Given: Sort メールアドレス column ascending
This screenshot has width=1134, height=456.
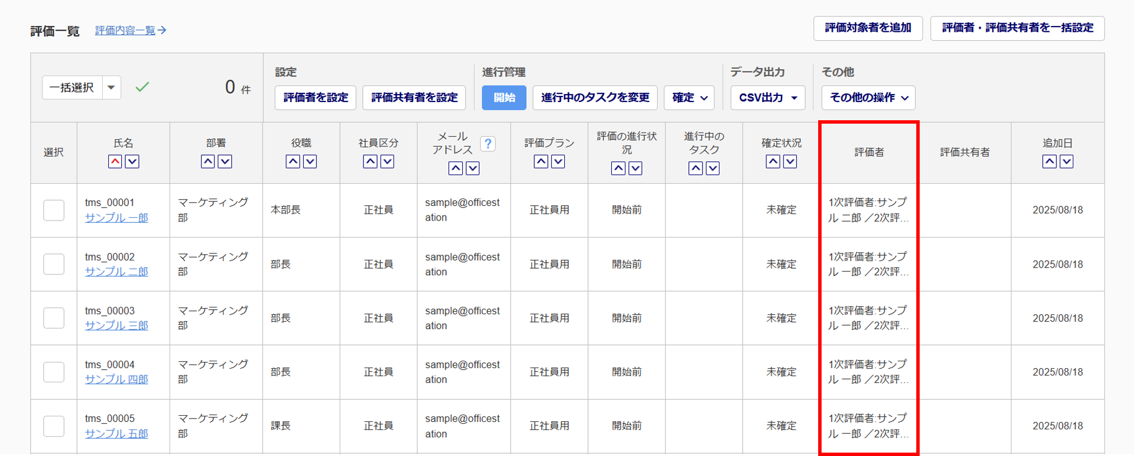Looking at the screenshot, I should [x=456, y=168].
